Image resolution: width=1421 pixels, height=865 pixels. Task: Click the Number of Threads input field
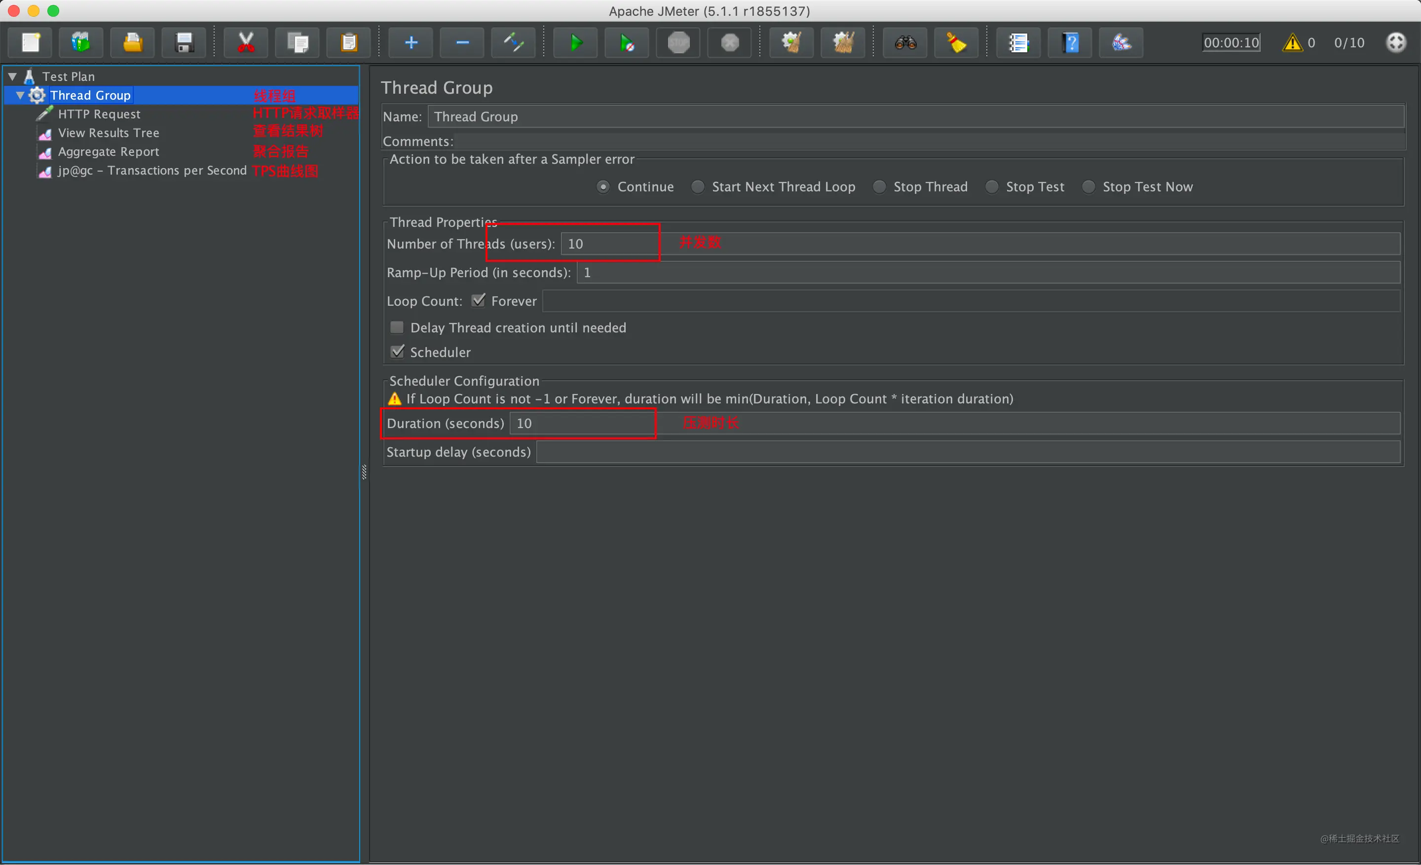coord(609,244)
